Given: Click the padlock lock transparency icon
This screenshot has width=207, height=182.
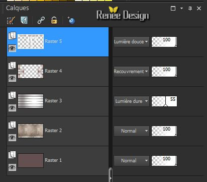Looking at the screenshot, I should coord(54,20).
